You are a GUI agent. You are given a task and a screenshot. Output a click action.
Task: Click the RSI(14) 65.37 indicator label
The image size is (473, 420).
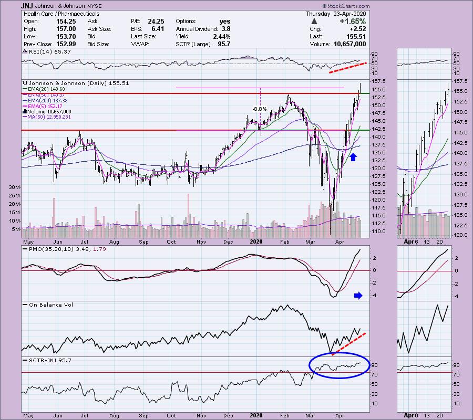(49, 52)
